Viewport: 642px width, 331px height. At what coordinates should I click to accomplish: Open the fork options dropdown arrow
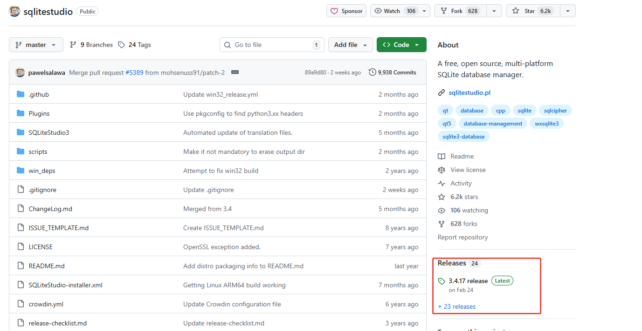pos(494,11)
